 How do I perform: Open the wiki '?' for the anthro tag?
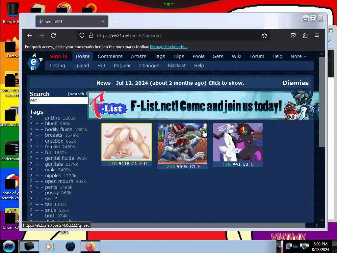point(31,118)
